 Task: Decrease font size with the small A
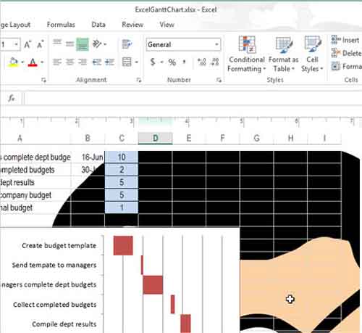pyautogui.click(x=40, y=45)
